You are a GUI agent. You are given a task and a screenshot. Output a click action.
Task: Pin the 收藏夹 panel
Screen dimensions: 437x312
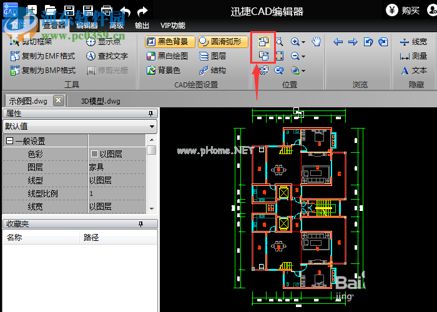[140, 224]
